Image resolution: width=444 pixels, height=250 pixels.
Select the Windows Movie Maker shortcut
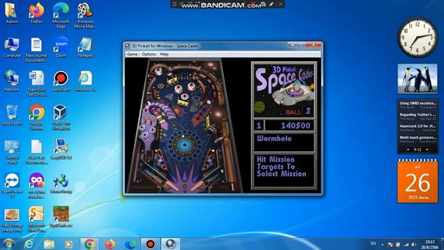(x=85, y=16)
